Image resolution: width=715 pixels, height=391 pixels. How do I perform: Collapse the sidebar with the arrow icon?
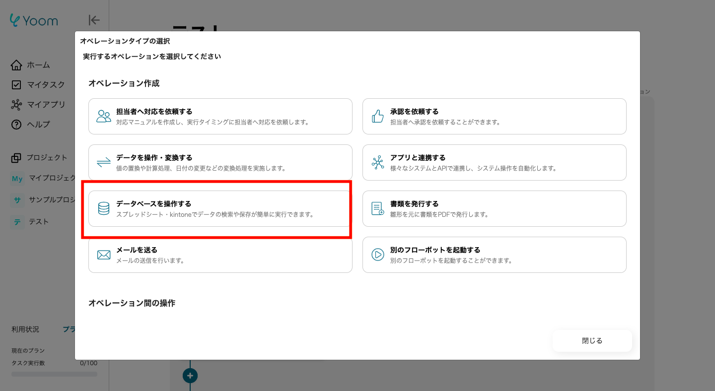[x=94, y=20]
